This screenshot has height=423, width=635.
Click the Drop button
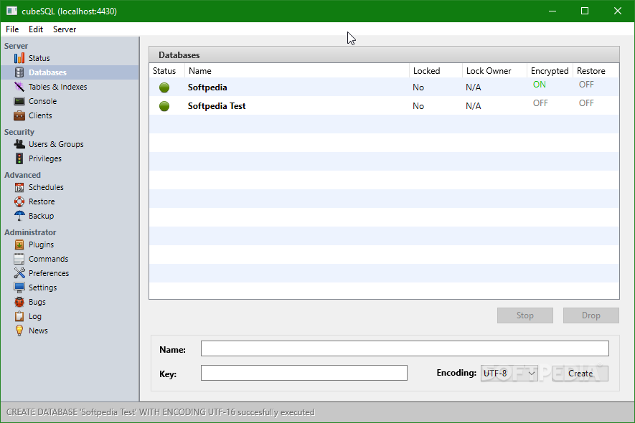(591, 315)
